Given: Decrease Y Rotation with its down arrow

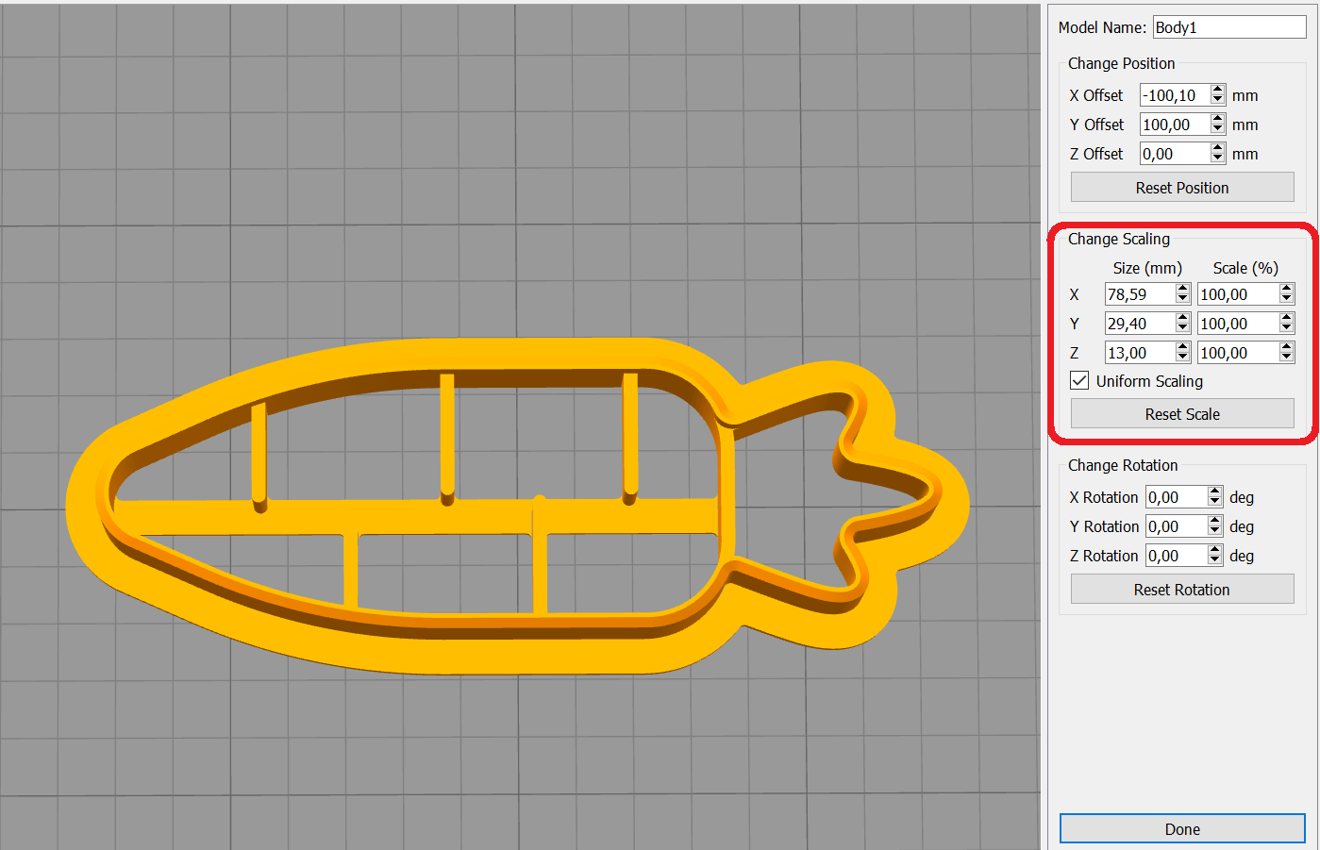Looking at the screenshot, I should [x=1215, y=532].
